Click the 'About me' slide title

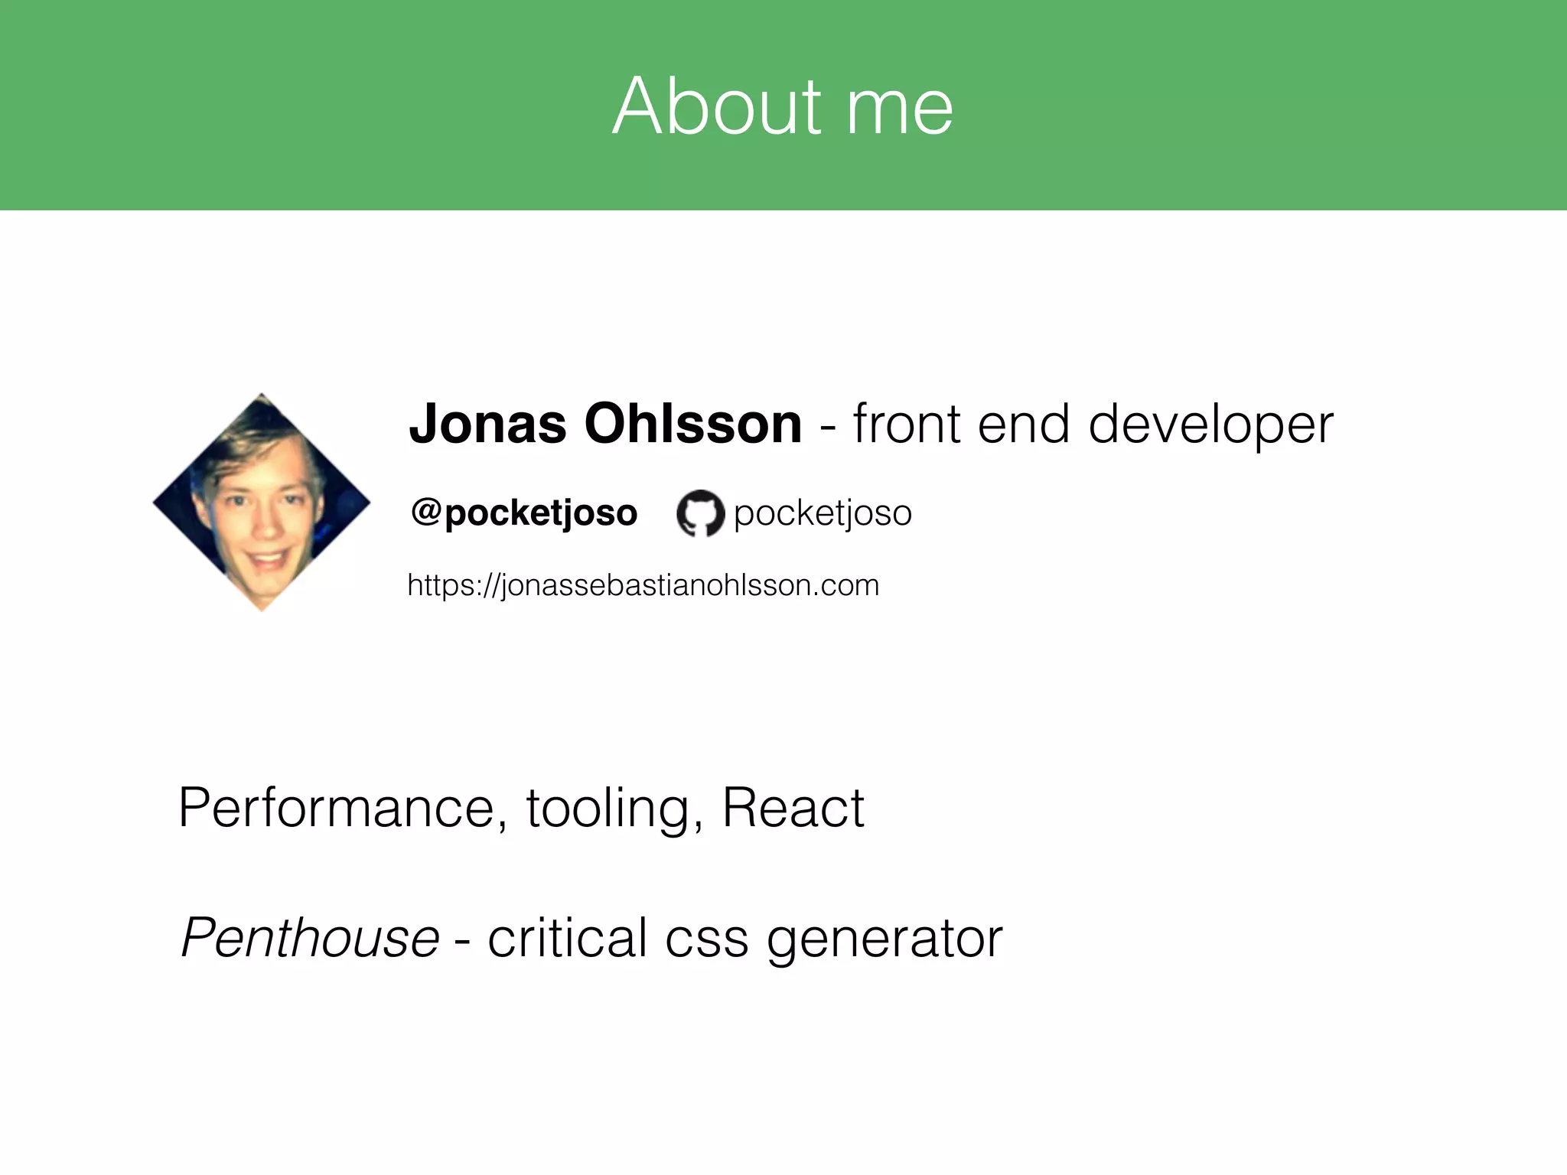783,106
